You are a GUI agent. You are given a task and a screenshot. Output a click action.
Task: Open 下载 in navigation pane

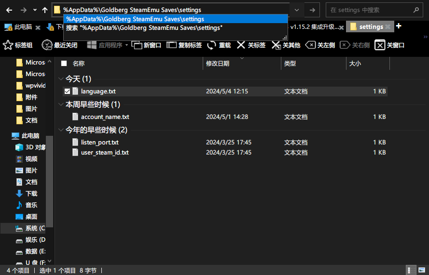pyautogui.click(x=27, y=194)
